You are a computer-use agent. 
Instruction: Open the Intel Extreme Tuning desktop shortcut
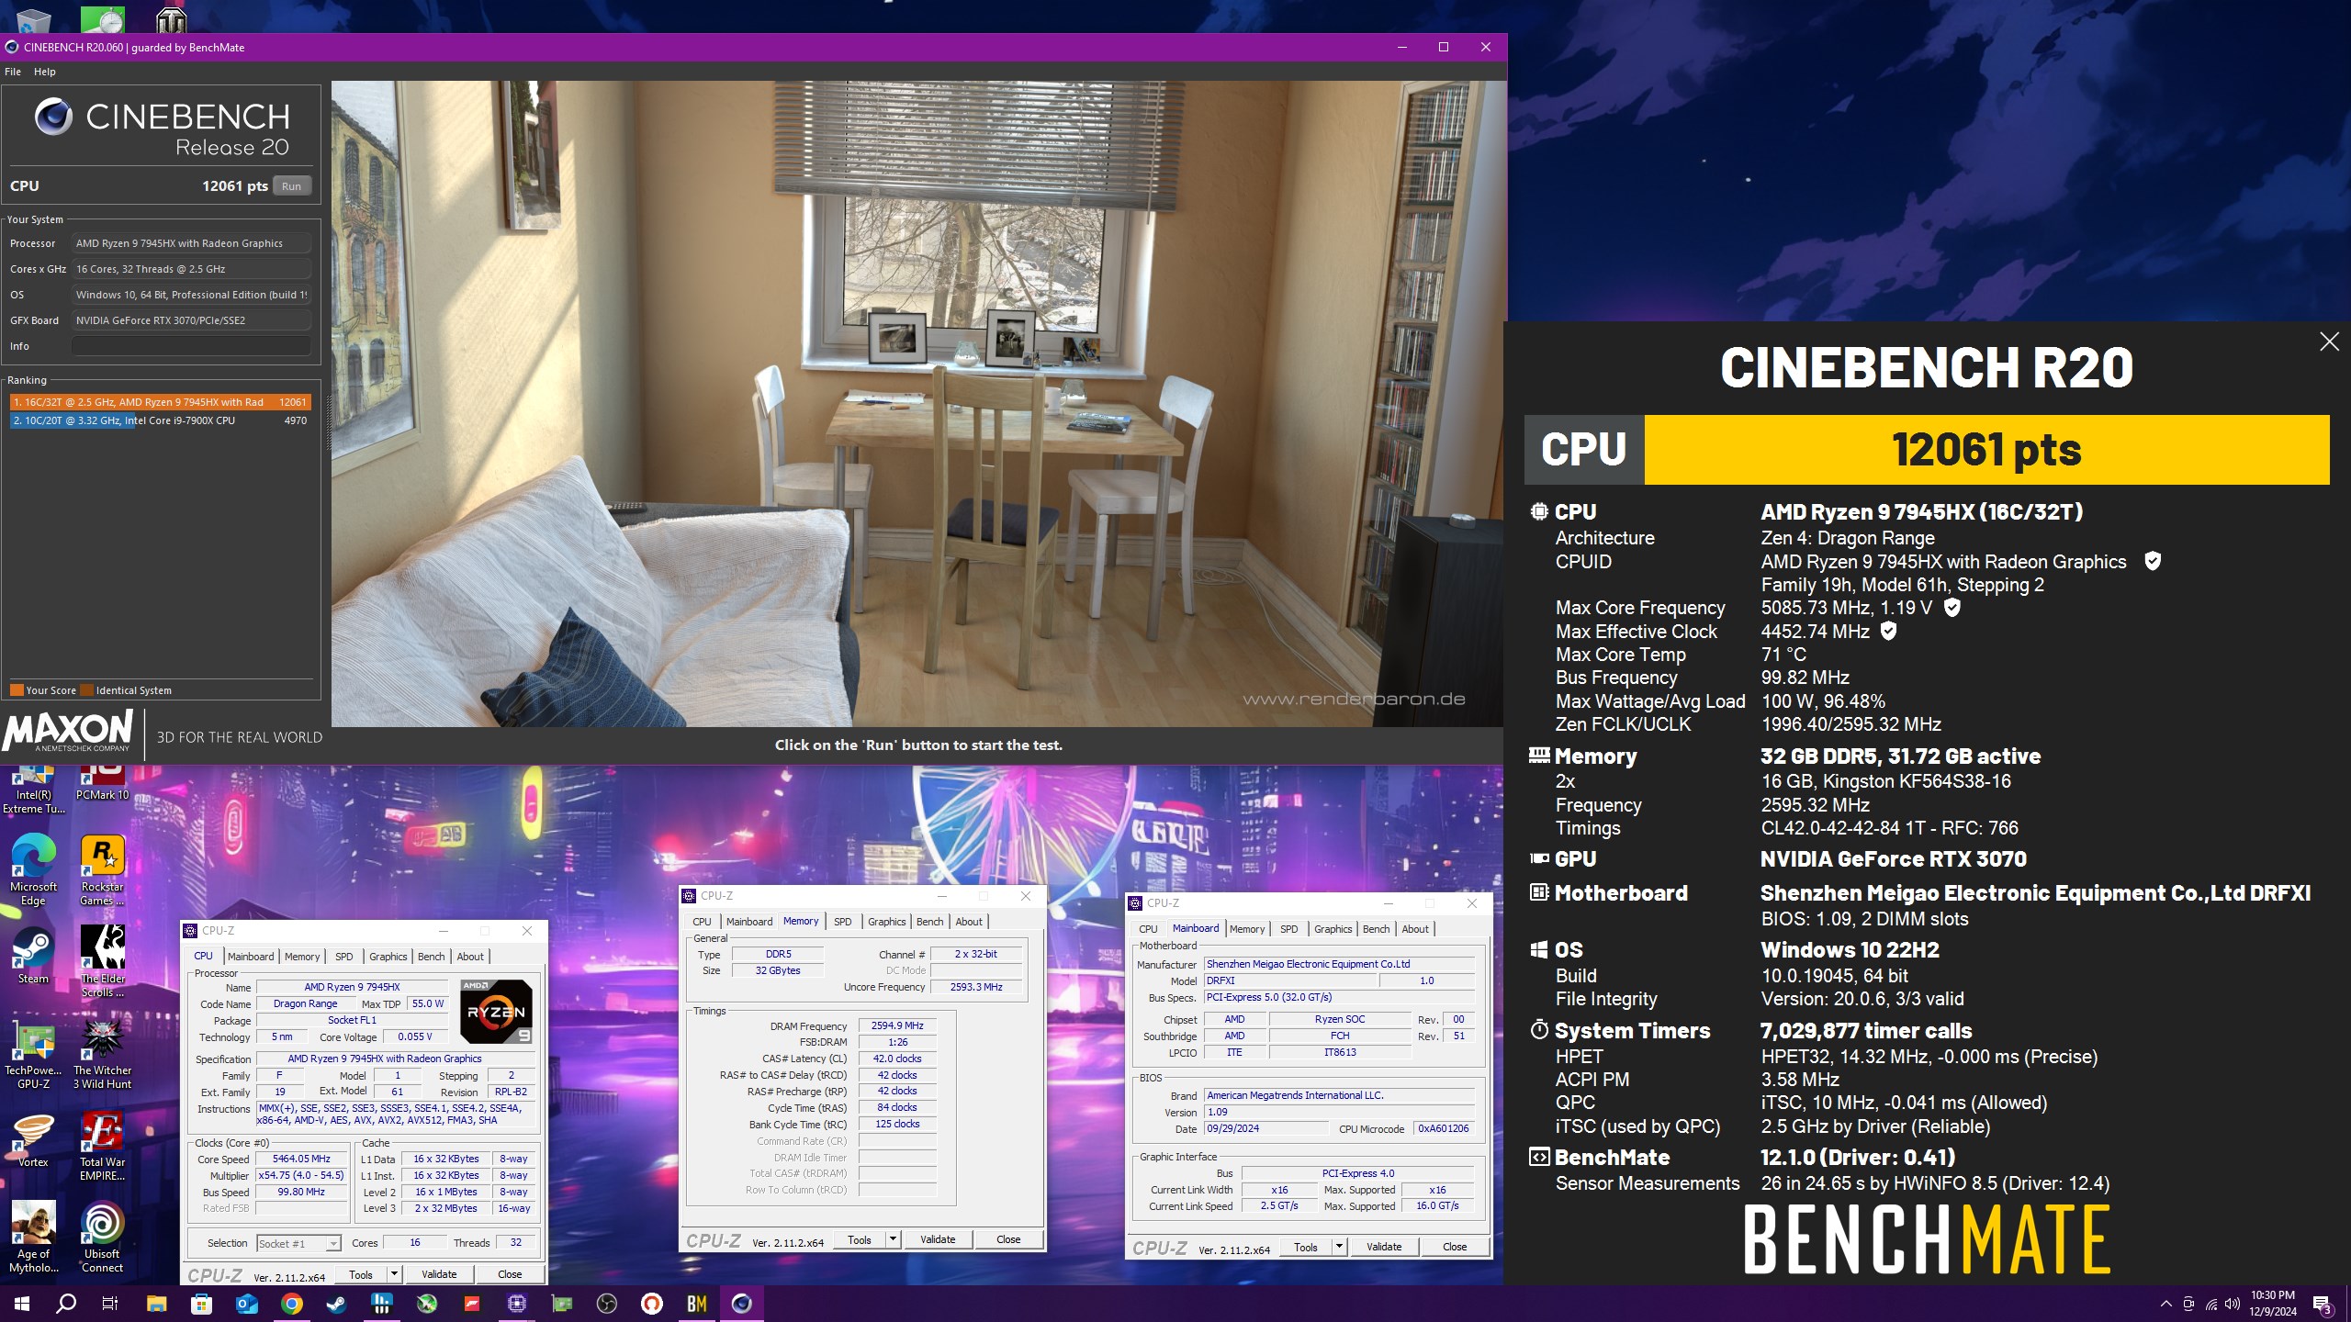click(x=33, y=790)
